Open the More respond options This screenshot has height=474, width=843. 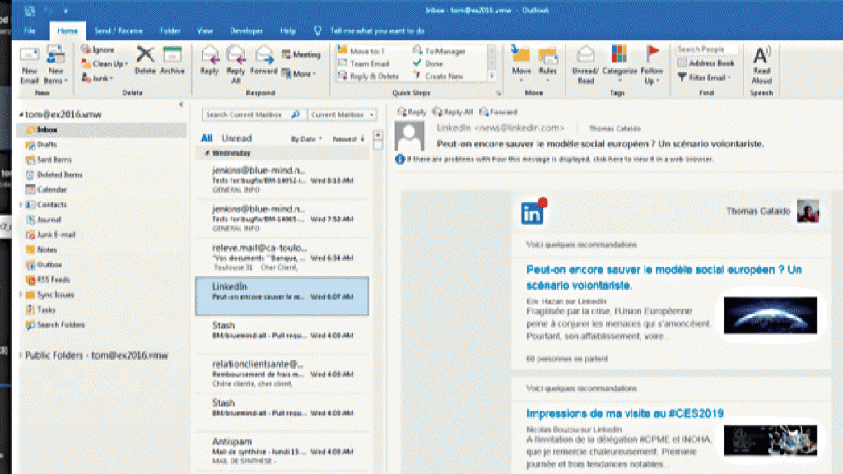click(x=298, y=73)
